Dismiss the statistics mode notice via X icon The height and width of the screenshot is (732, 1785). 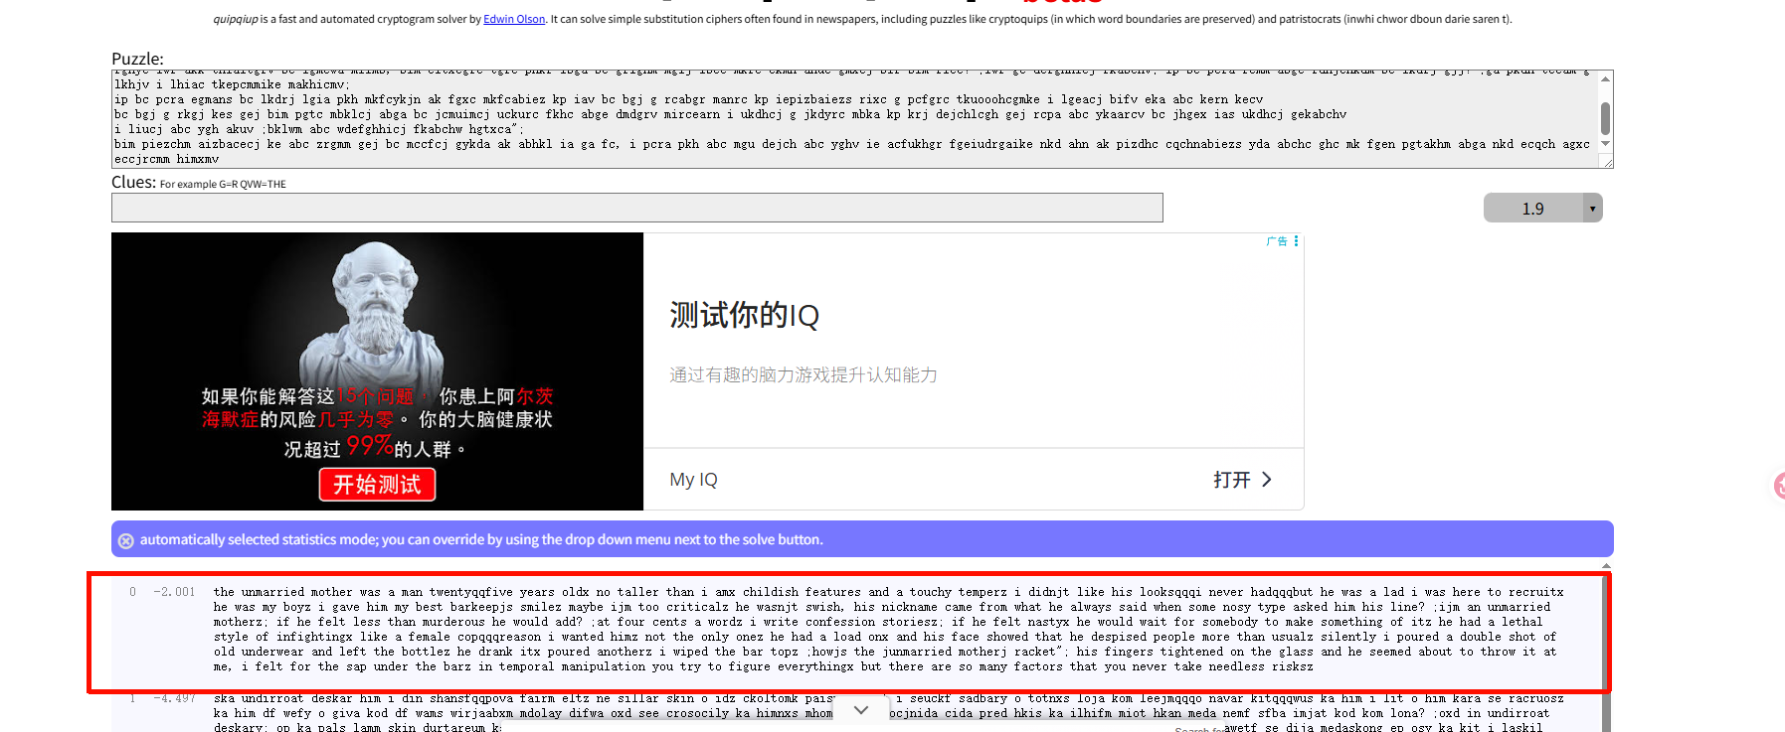tap(126, 540)
